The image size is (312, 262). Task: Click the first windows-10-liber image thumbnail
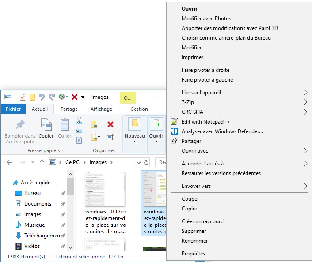coord(105,190)
